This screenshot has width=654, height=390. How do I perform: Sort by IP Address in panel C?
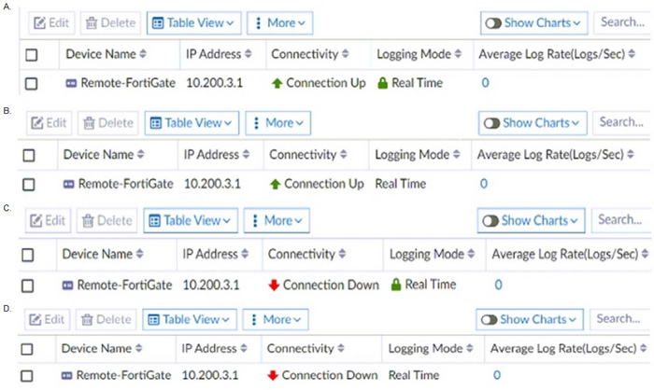tap(245, 254)
